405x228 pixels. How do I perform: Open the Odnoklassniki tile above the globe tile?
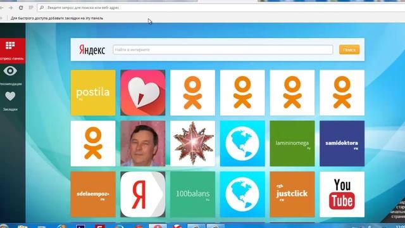(242, 92)
